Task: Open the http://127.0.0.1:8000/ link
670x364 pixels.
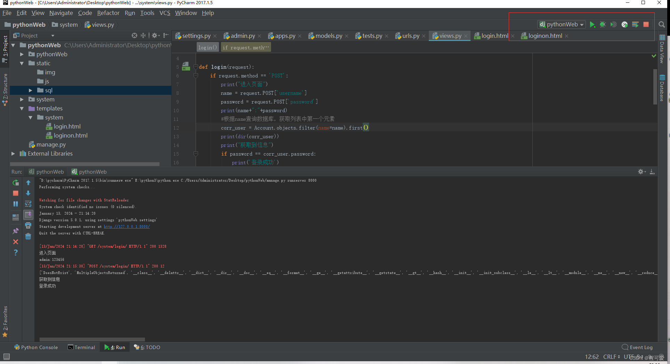Action: pos(126,226)
